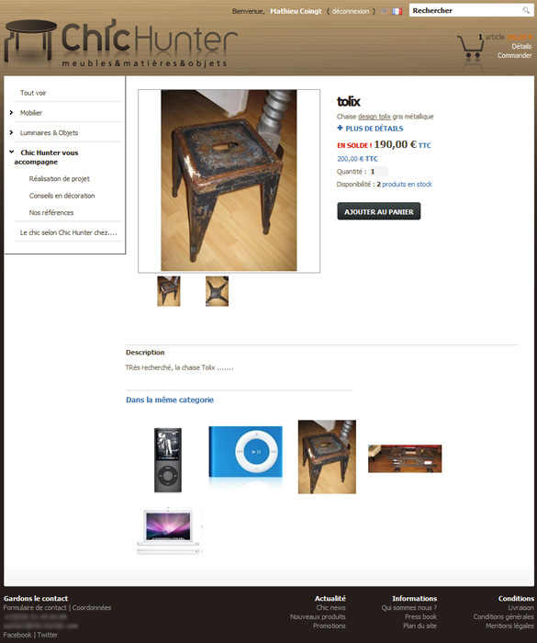The image size is (537, 643).
Task: Switch language with the French flag
Action: [397, 11]
